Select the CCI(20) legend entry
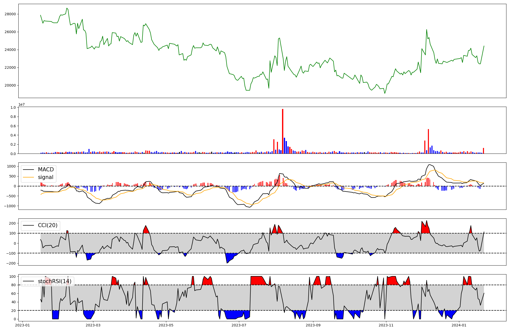The width and height of the screenshot is (510, 331). click(47, 225)
